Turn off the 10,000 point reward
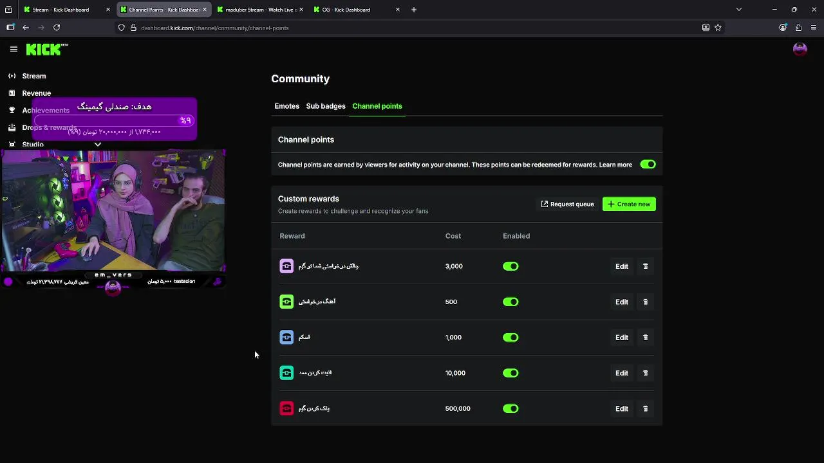824x463 pixels. 510,373
